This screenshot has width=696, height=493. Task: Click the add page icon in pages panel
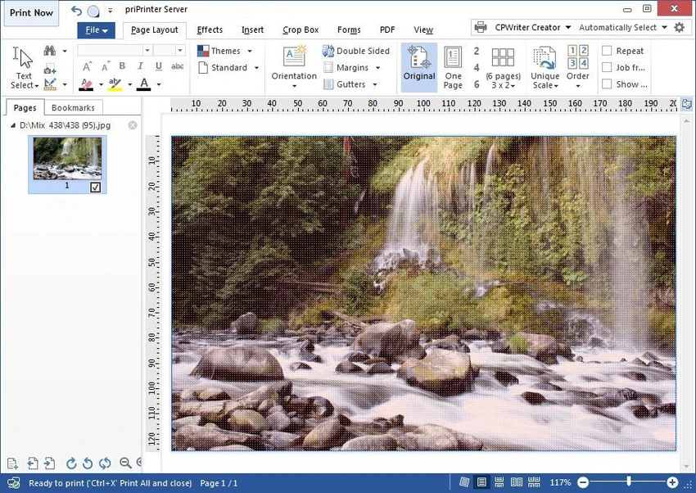coord(12,464)
